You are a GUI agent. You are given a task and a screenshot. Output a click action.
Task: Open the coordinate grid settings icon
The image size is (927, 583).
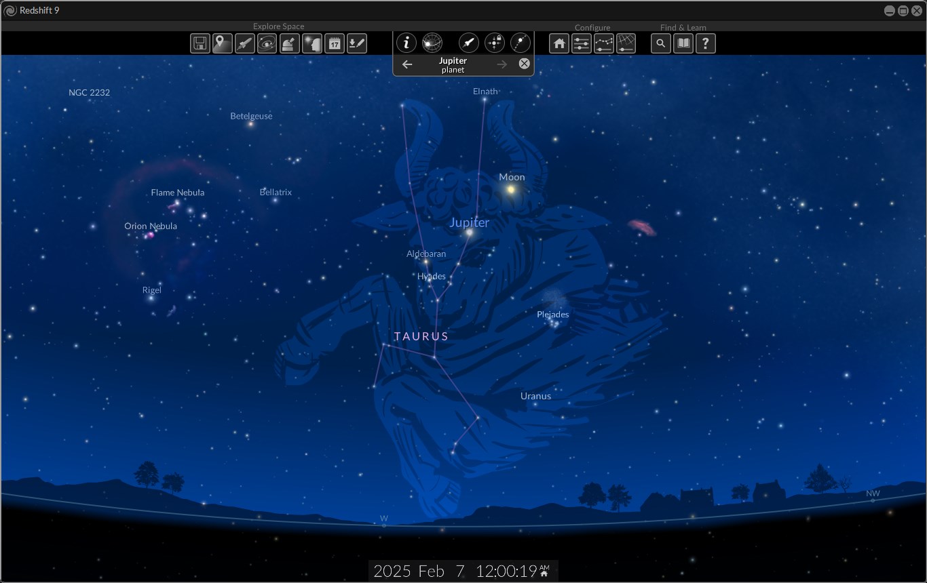pos(626,43)
